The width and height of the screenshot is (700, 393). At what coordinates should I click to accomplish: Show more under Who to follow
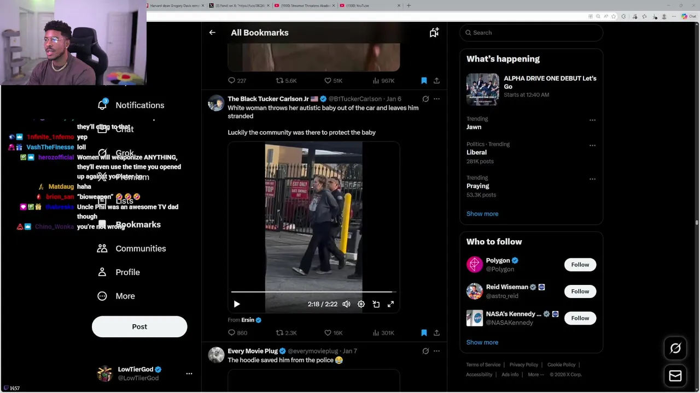(x=482, y=342)
